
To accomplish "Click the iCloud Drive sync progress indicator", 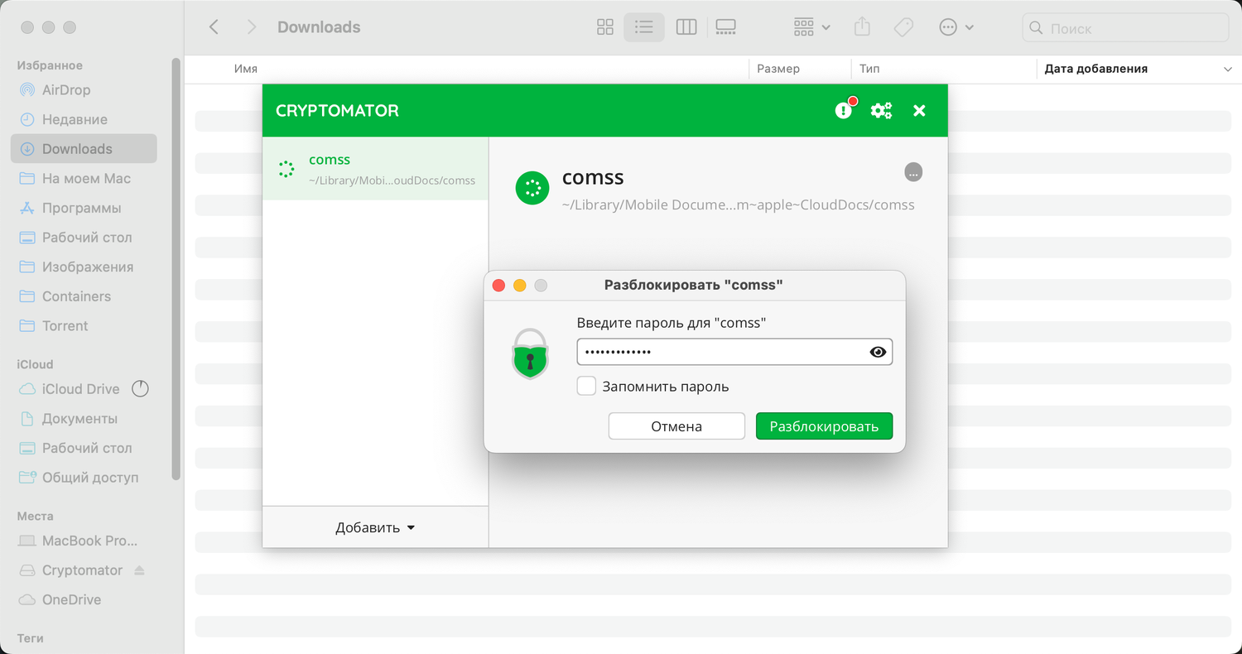I will point(140,388).
